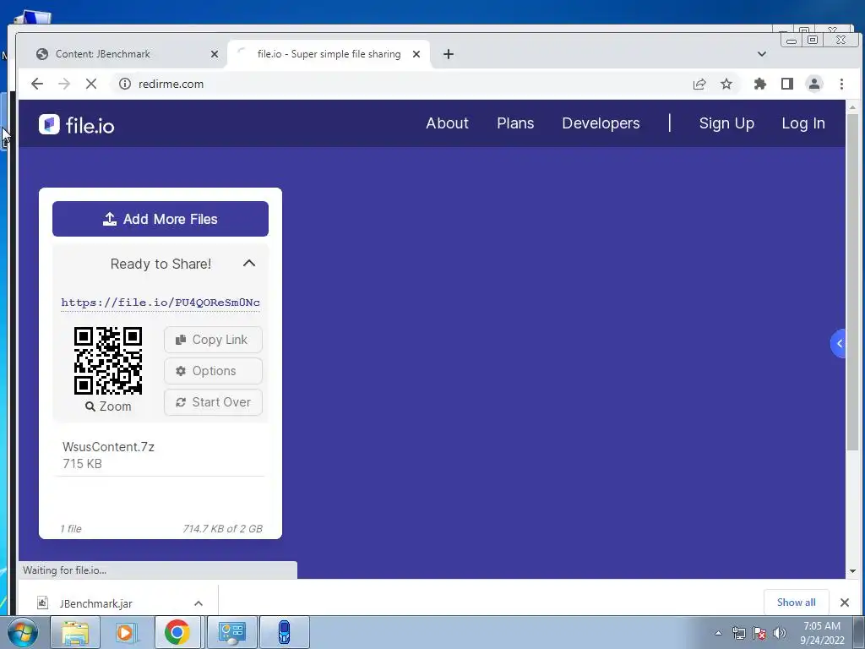Zoom the QR code

[108, 406]
